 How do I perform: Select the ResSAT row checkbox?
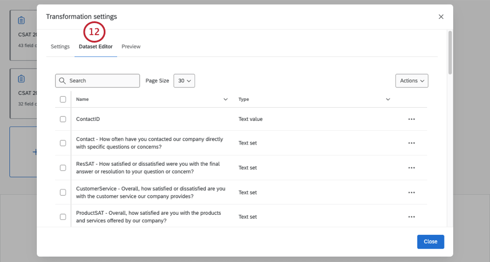point(63,168)
